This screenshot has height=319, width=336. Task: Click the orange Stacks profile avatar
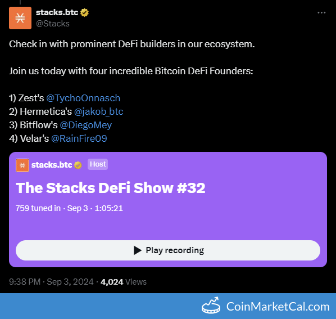(20, 18)
